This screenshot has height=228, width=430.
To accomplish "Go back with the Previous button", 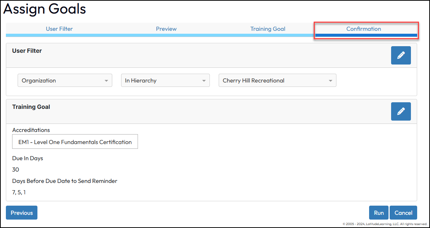I will (22, 213).
